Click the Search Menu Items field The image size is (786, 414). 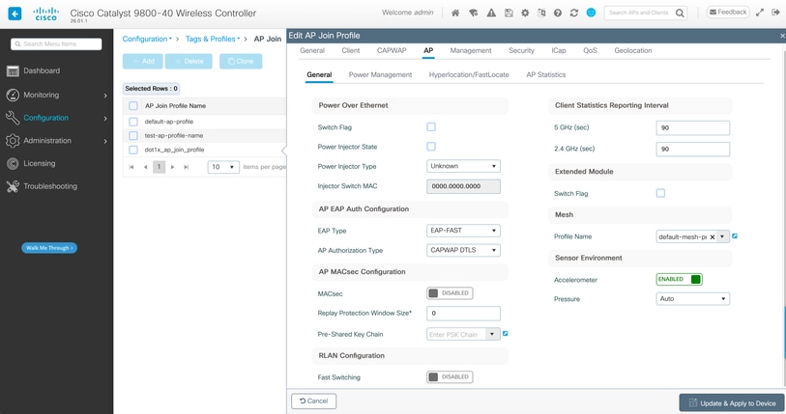[x=56, y=44]
